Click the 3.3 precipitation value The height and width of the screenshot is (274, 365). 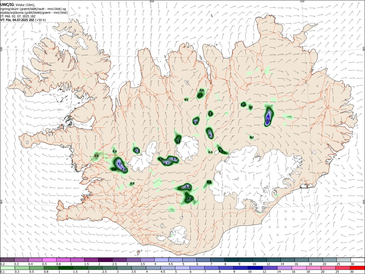click(x=161, y=159)
